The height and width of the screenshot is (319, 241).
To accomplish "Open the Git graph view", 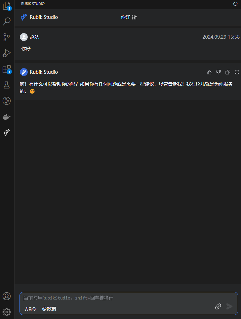I will tap(7, 101).
